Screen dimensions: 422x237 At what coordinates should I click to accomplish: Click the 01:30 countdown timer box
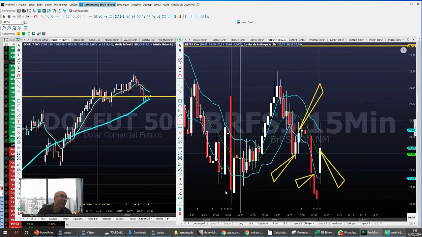click(x=411, y=217)
